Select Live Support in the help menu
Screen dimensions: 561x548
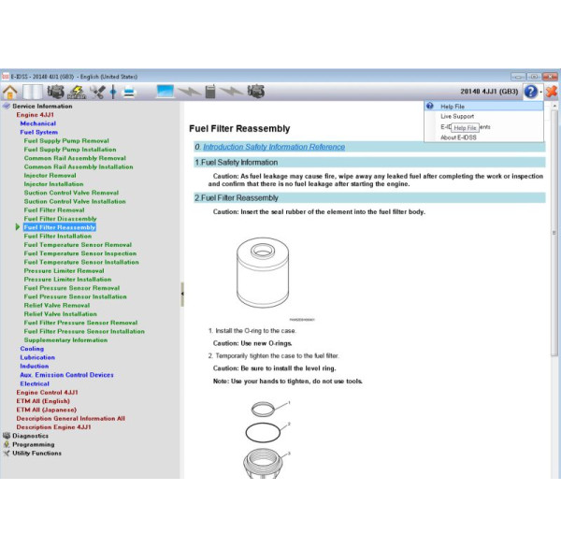point(456,117)
